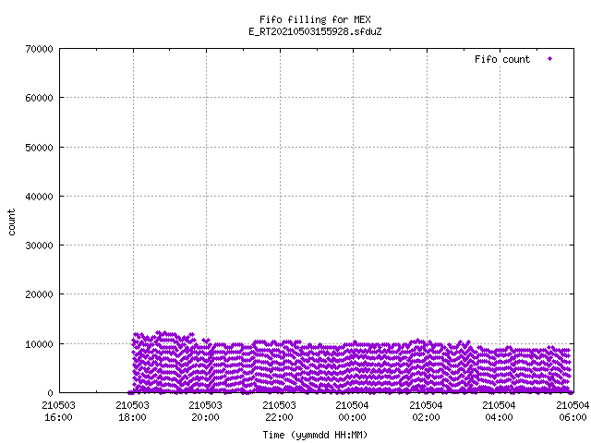Screen dimensions: 591x443
Task: Click the y-axis value 60000
Action: tap(39, 98)
